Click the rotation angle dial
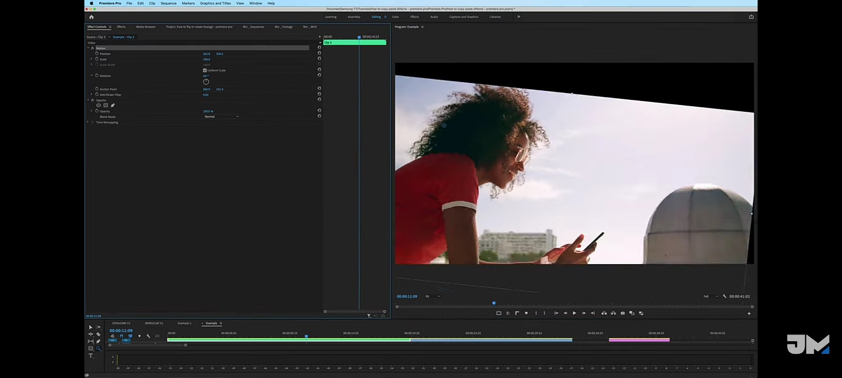This screenshot has width=842, height=378. [206, 82]
